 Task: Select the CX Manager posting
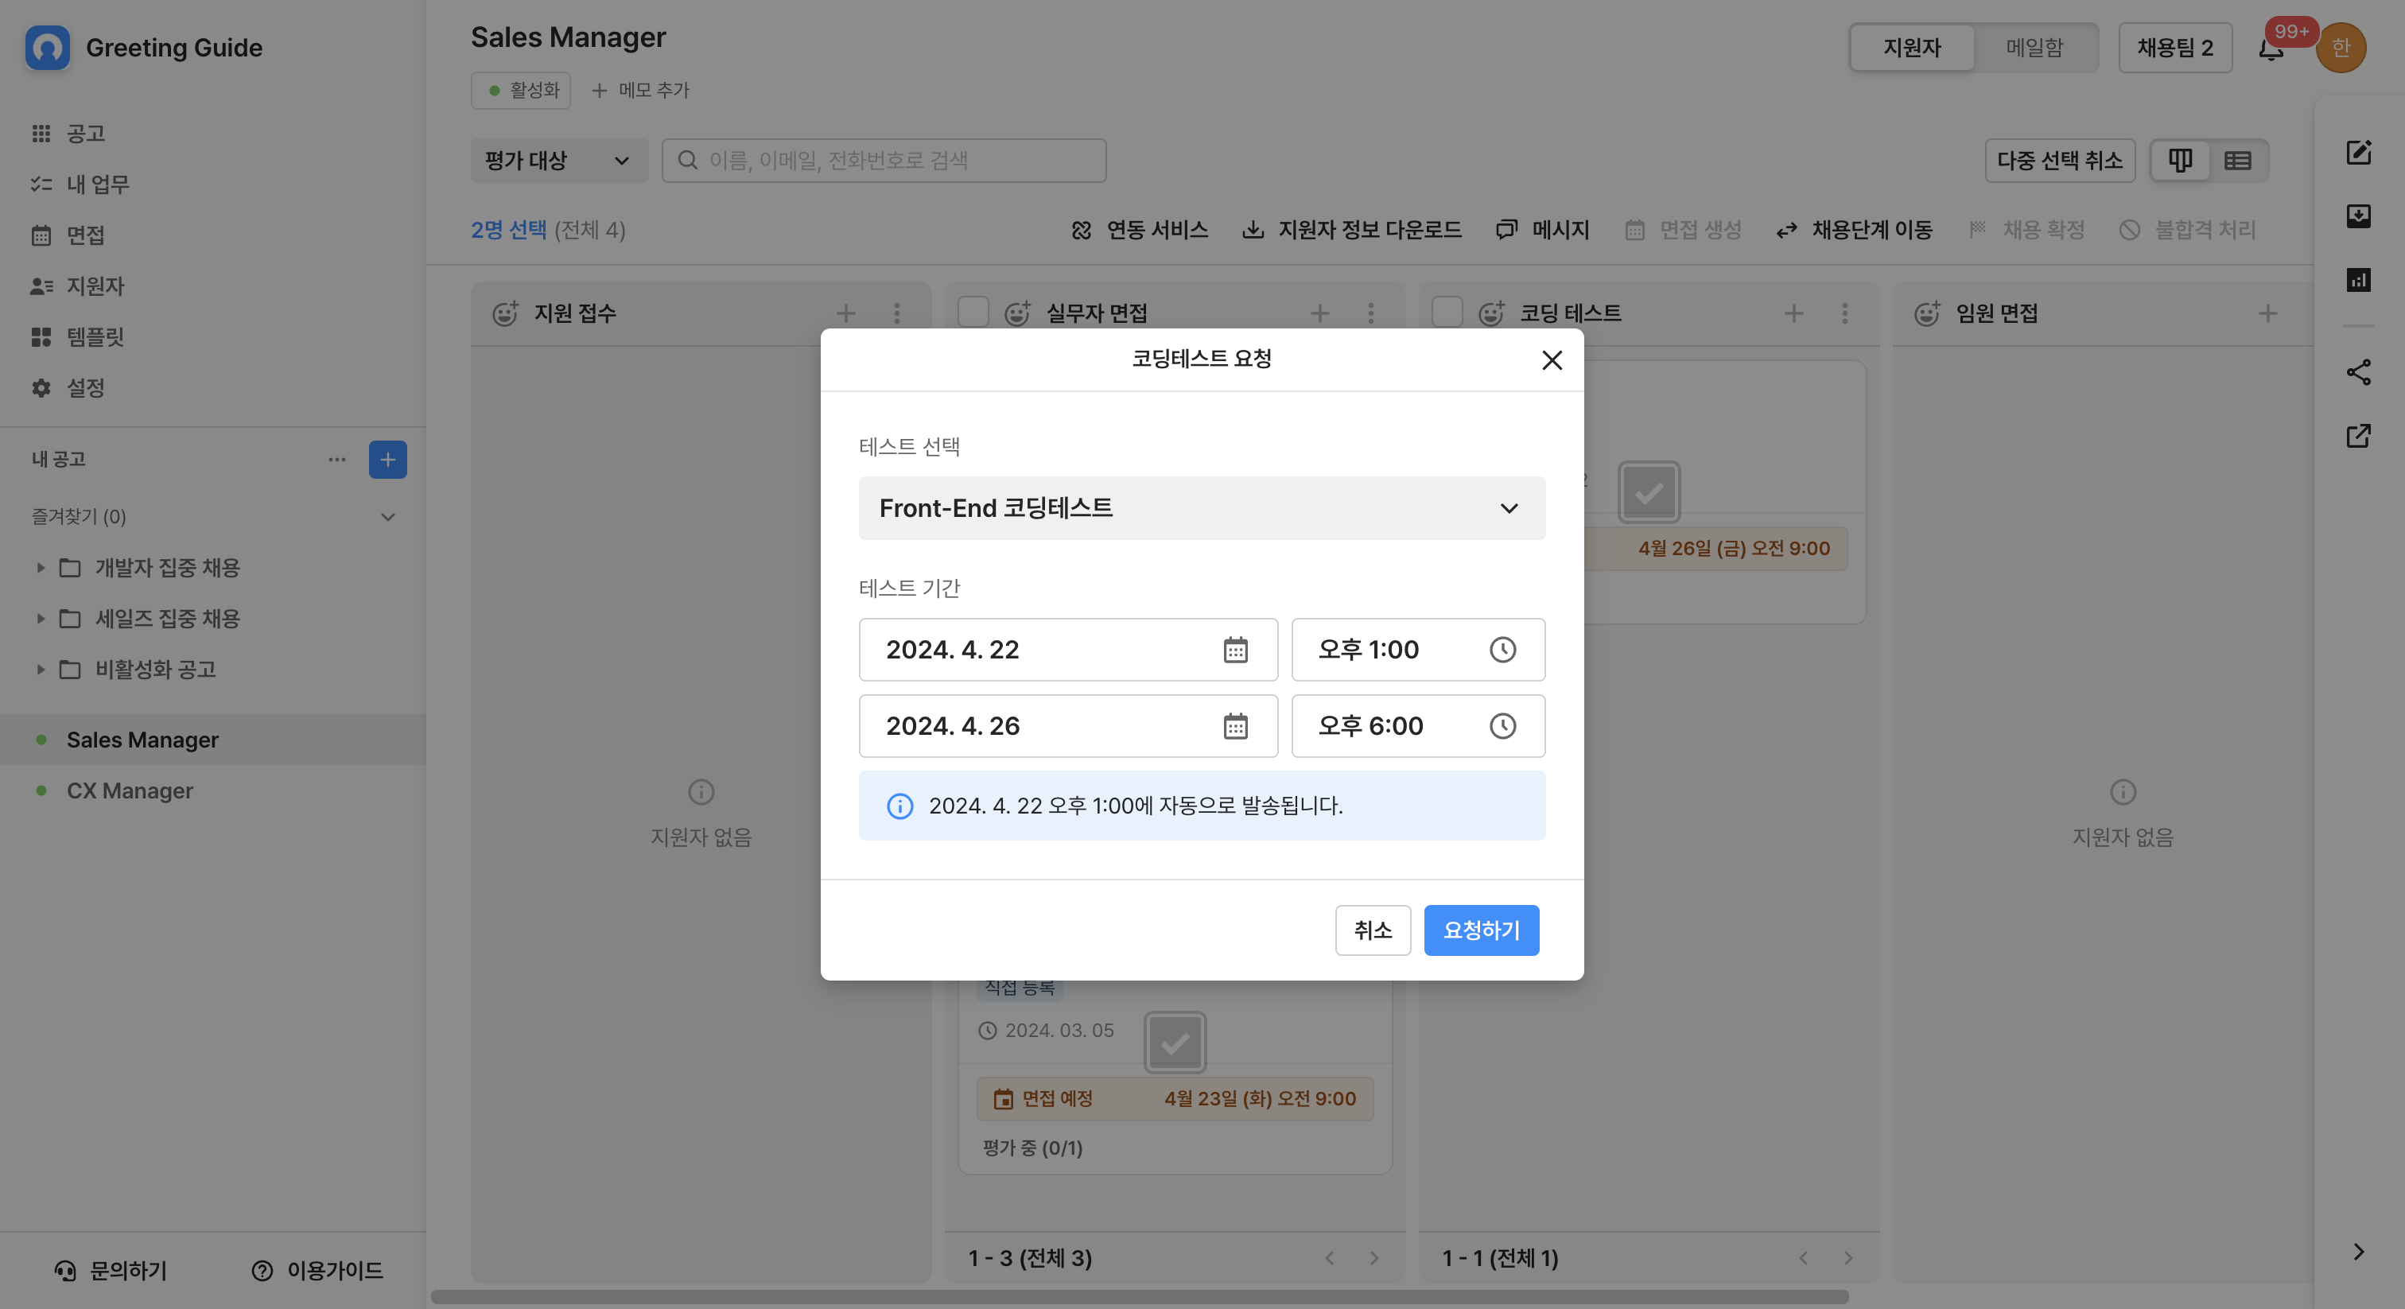(213, 790)
